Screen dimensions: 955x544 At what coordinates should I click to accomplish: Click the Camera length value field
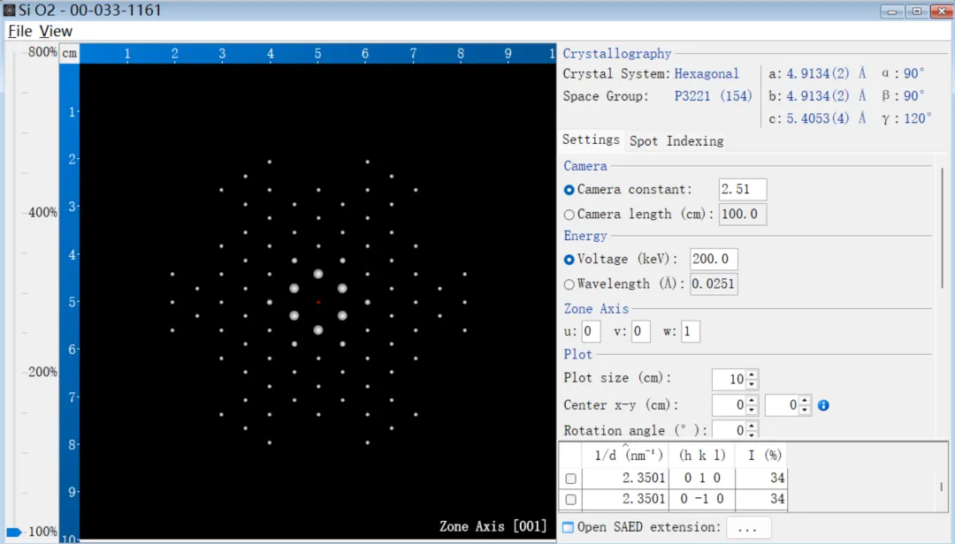[742, 215]
